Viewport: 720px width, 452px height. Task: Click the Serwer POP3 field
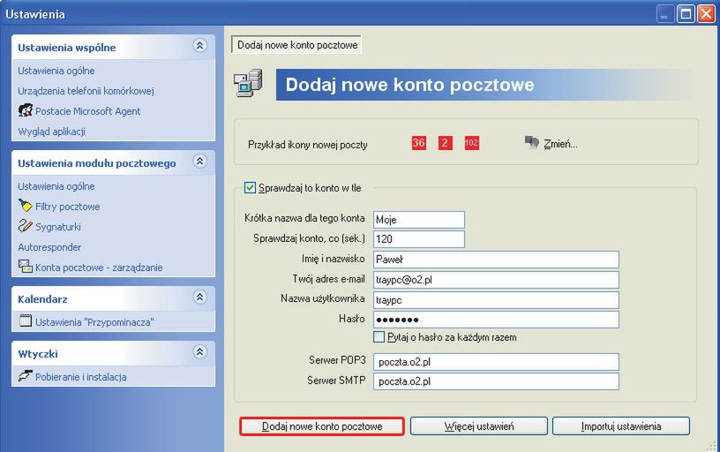(x=496, y=362)
